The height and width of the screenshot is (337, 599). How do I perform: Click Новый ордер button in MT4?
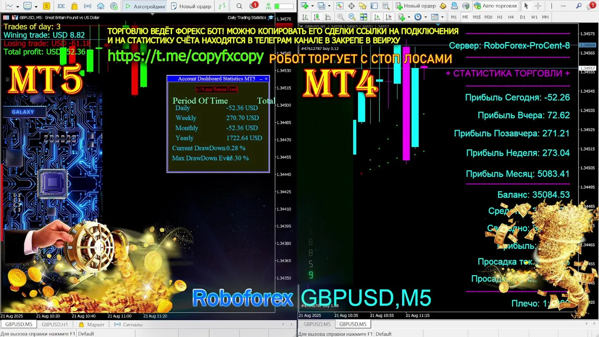pos(416,6)
